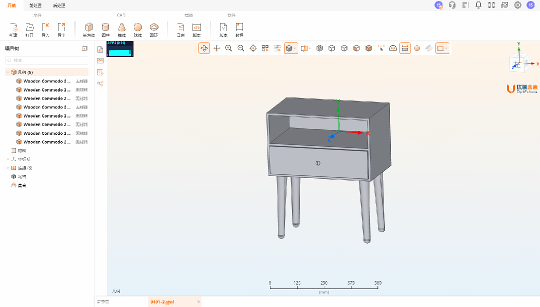
Task: Switch to the 前处理 ribbon tab
Action: [x=35, y=5]
